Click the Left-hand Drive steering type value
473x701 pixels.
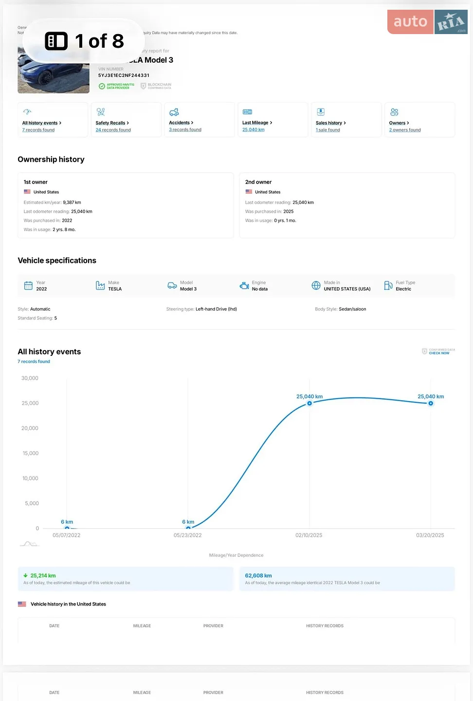pyautogui.click(x=216, y=309)
